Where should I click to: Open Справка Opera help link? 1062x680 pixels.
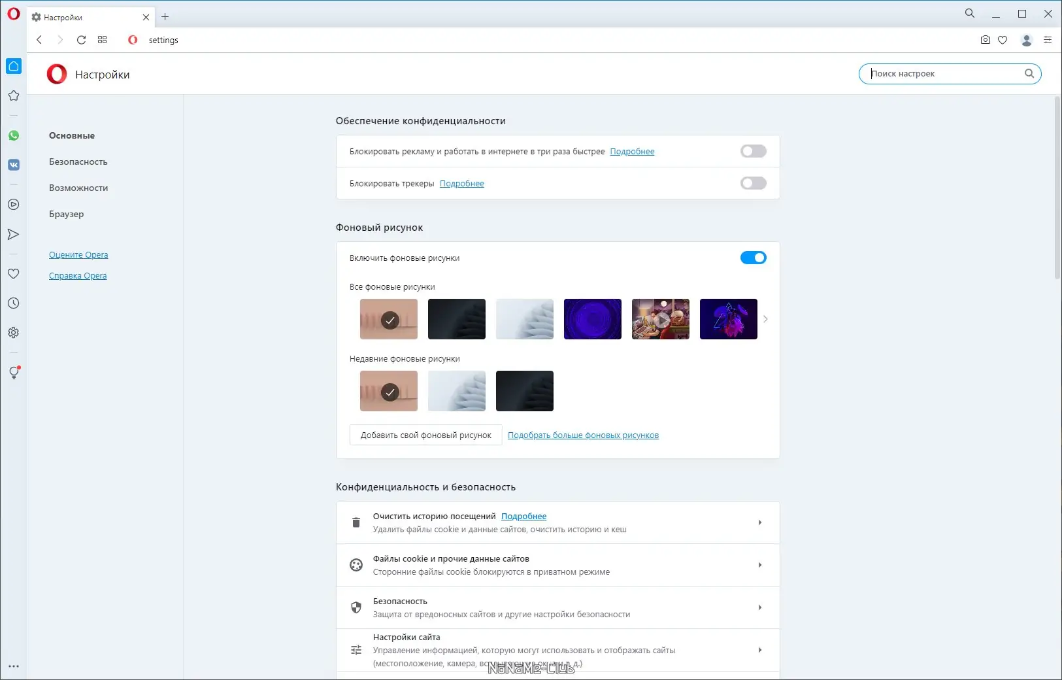(78, 276)
